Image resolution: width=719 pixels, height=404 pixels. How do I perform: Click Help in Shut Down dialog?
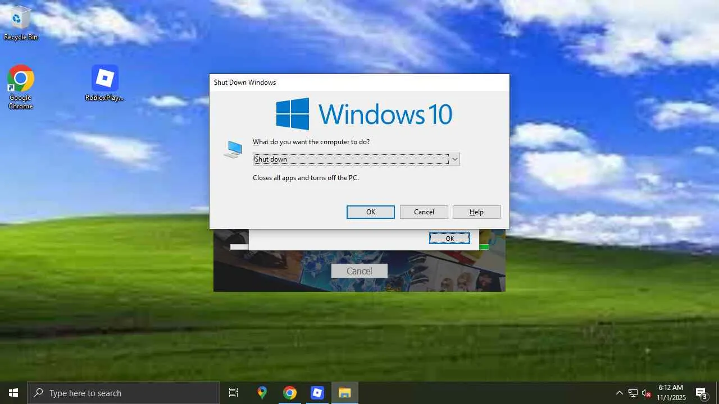point(476,212)
